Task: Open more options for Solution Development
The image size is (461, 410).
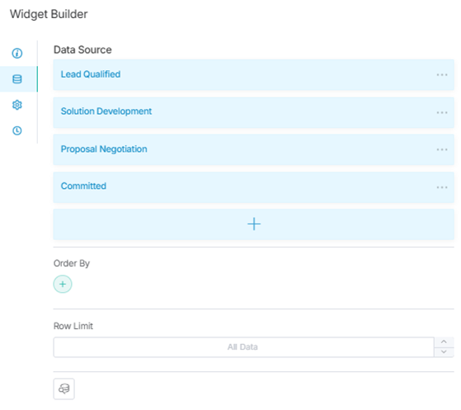Action: [442, 112]
